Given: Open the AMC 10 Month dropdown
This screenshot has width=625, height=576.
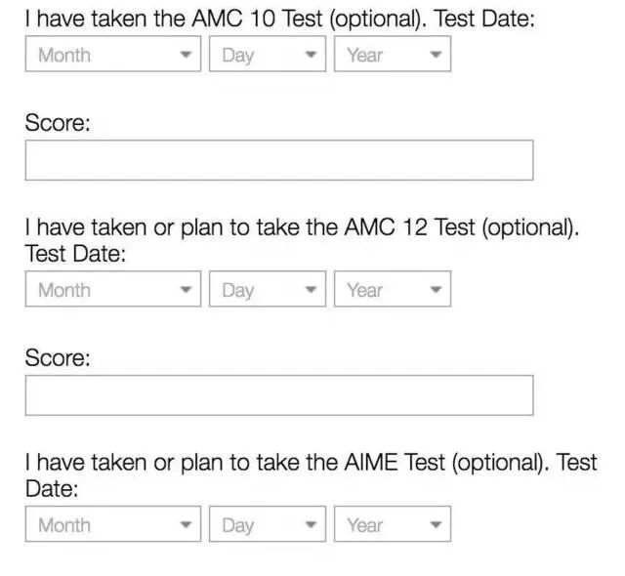Looking at the screenshot, I should [112, 55].
